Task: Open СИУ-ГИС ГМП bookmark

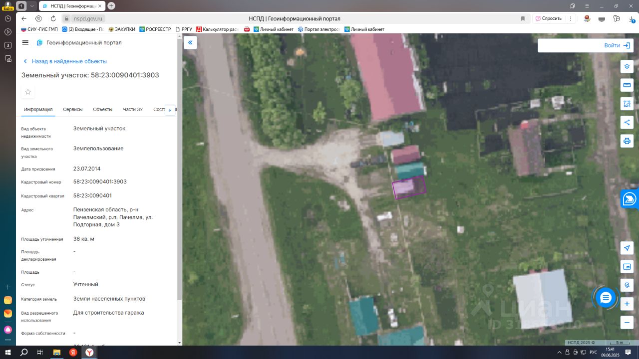Action: (39, 29)
